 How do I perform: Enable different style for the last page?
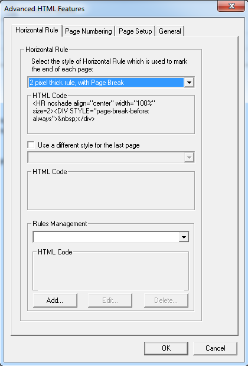click(31, 145)
